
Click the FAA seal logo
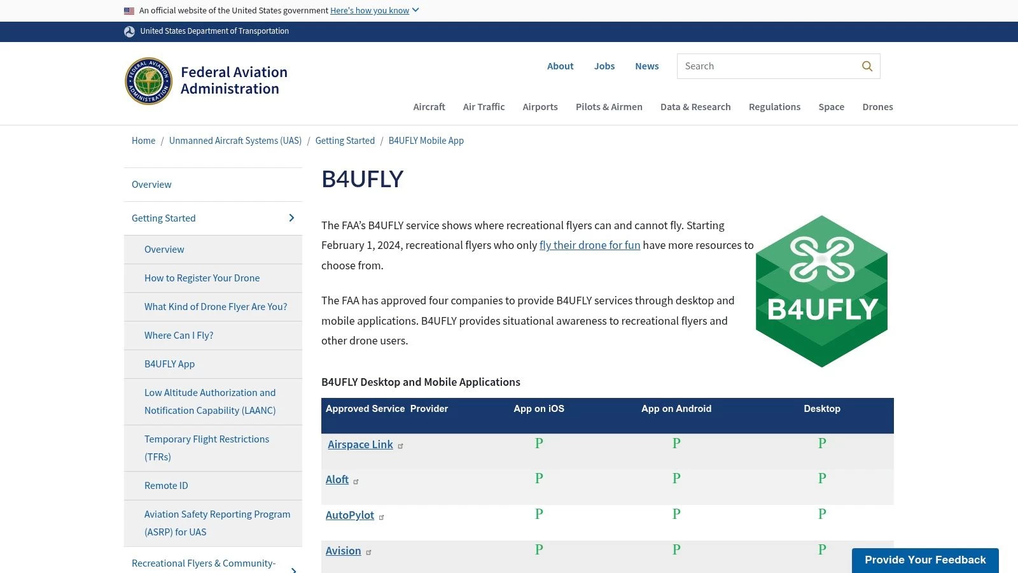[x=148, y=81]
